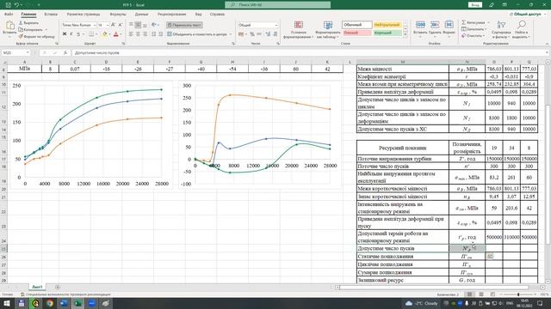Viewport: 551px width, 309px height.
Task: Click Merge and Center (Объединить) button
Action: click(197, 34)
